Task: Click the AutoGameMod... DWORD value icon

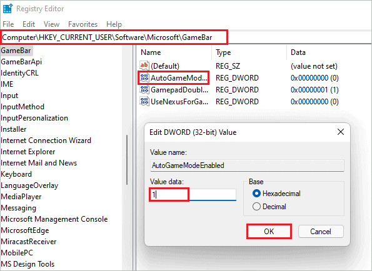Action: (x=144, y=77)
